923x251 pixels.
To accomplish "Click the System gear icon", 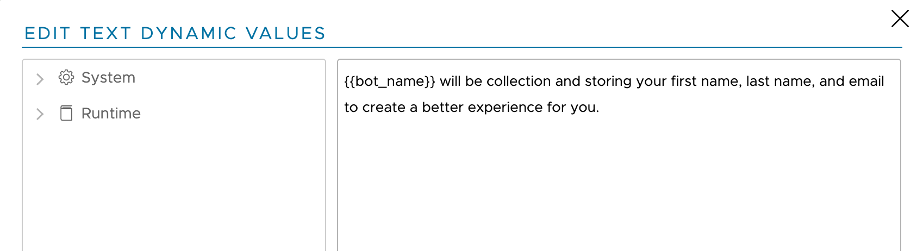I will (66, 78).
